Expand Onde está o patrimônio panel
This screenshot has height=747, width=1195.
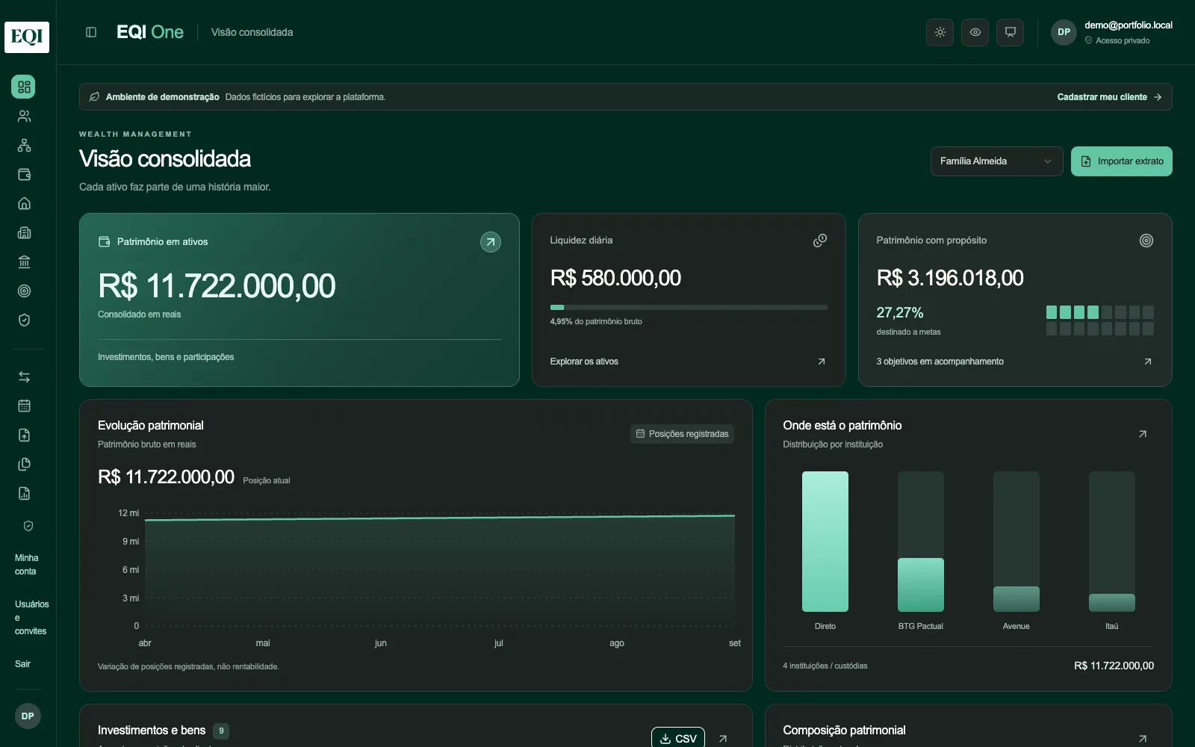click(x=1142, y=434)
